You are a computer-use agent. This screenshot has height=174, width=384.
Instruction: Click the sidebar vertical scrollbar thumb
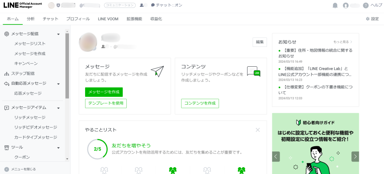click(67, 66)
